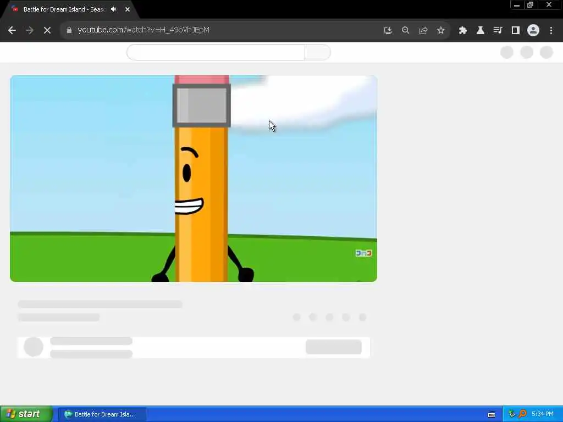Minimize the Chrome window
The width and height of the screenshot is (563, 422).
[517, 5]
